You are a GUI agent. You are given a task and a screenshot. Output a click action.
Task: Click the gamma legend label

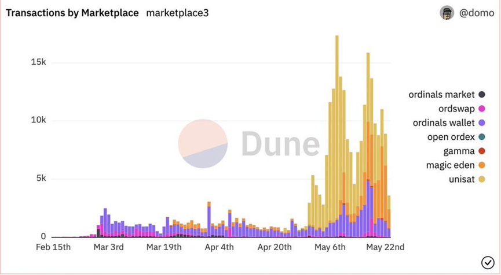point(459,151)
